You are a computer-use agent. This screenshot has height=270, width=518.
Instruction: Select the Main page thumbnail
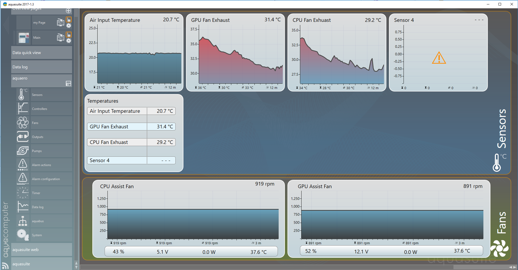click(24, 38)
